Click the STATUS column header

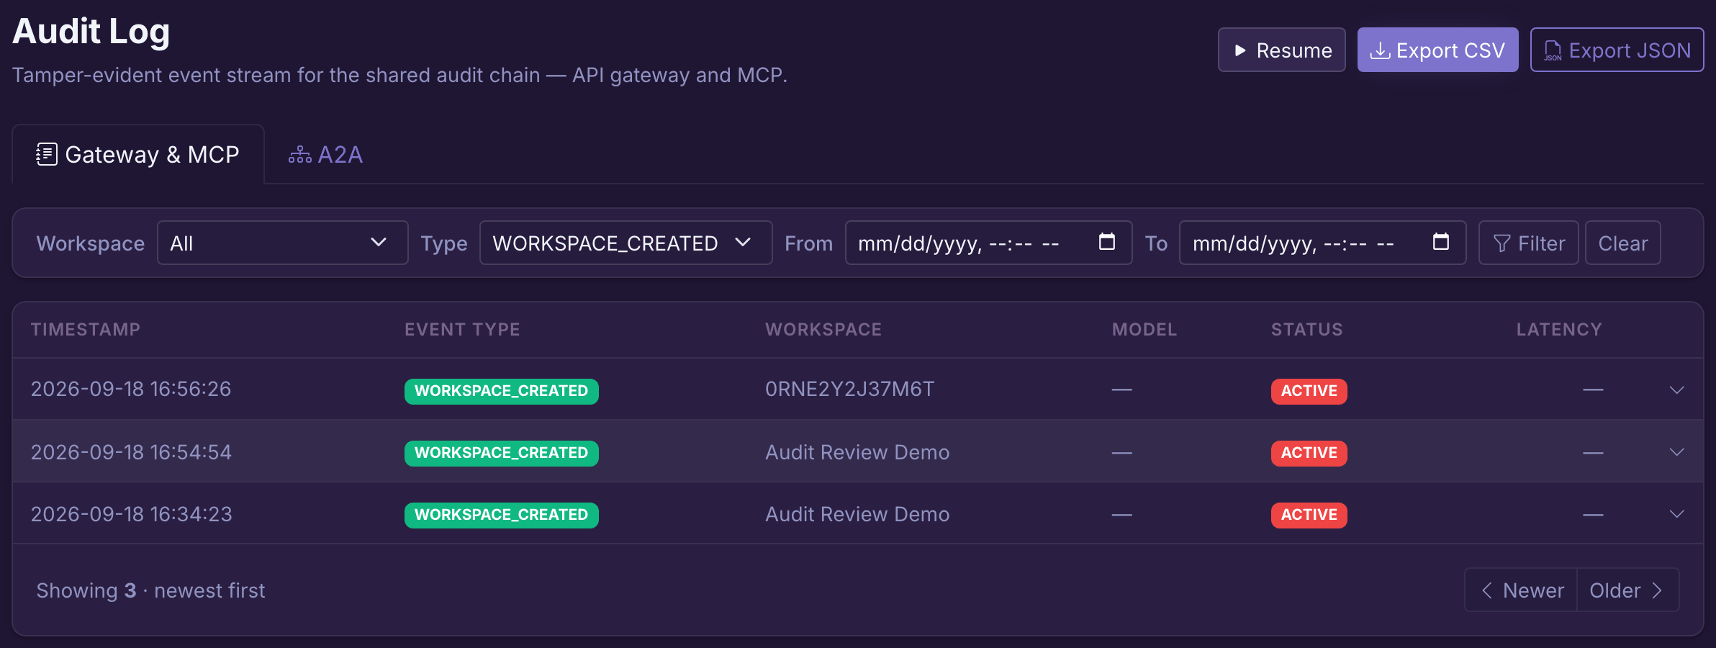[x=1306, y=329]
